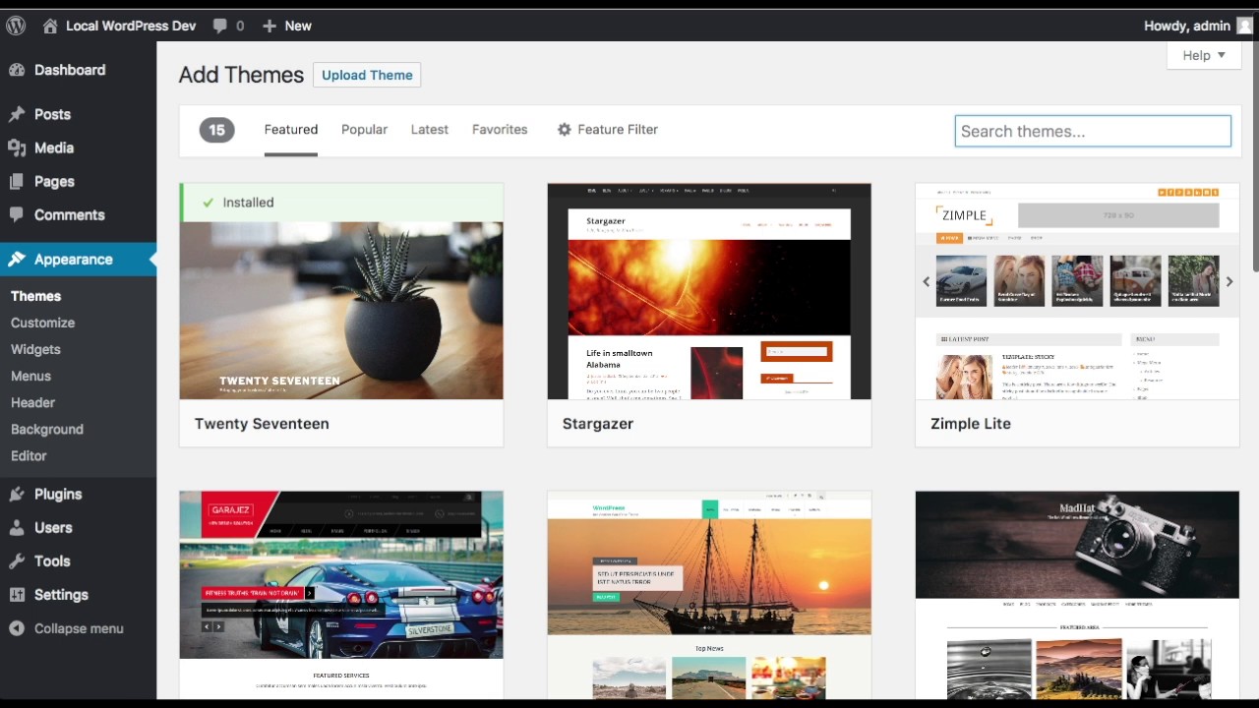The image size is (1259, 708).
Task: Open the Madilat camera theme thumbnail
Action: [1077, 595]
